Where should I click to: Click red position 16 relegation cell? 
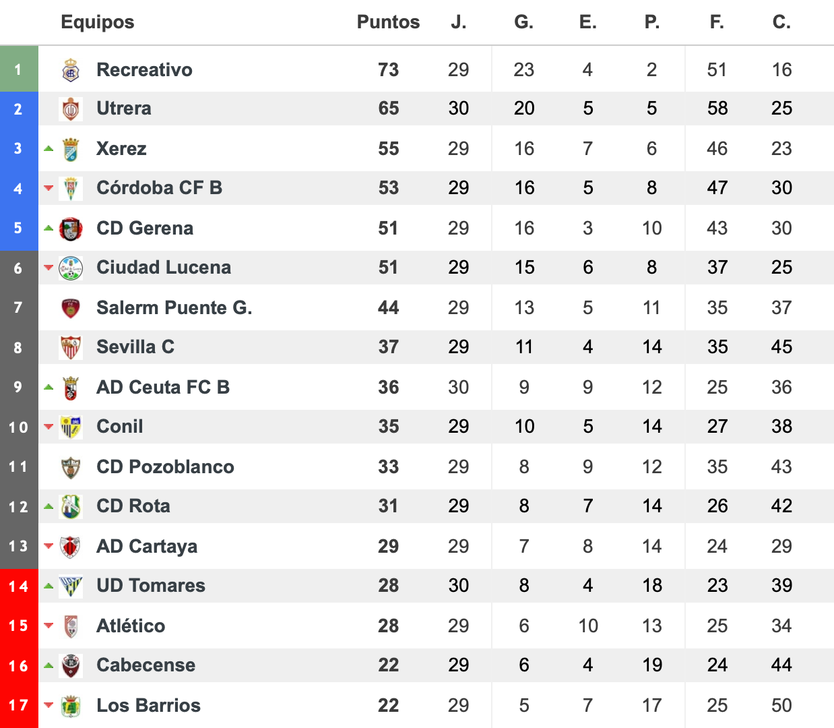pos(19,665)
